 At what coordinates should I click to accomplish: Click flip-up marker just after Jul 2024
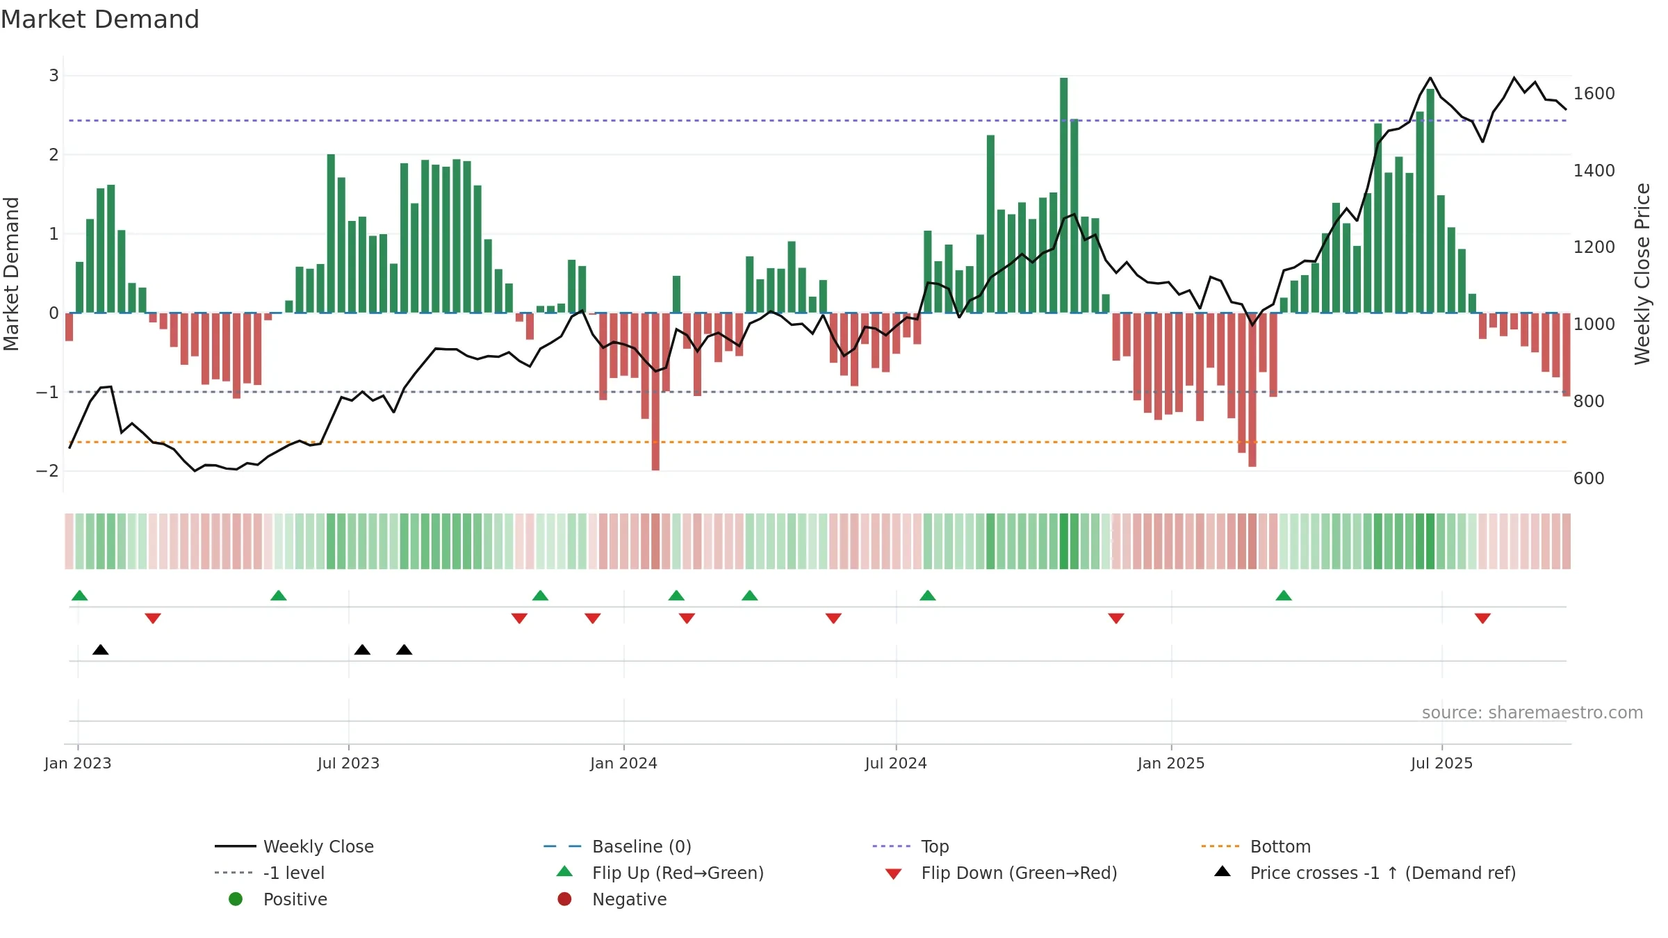click(x=928, y=595)
